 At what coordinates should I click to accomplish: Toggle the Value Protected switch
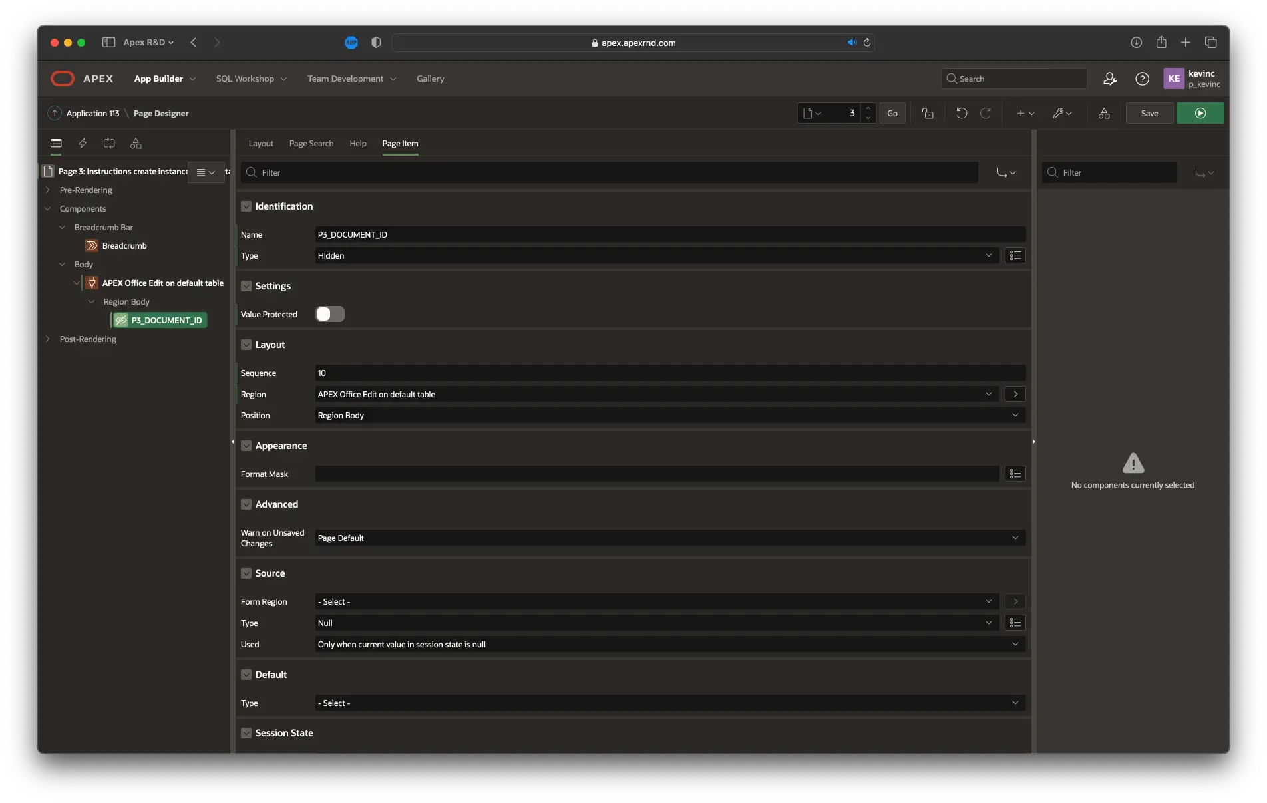330,314
